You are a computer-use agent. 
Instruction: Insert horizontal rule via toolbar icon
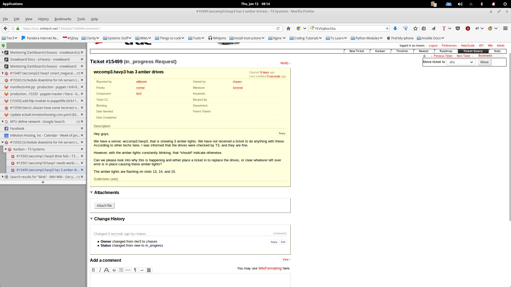[x=128, y=270]
